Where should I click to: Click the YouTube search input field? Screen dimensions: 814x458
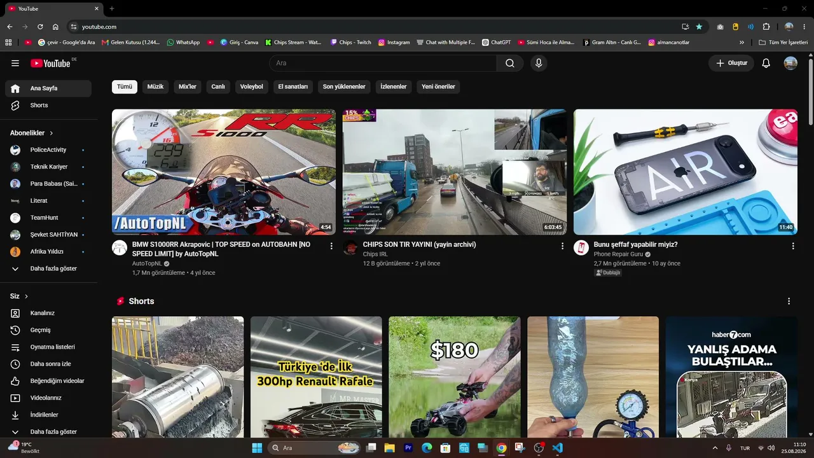[x=383, y=63]
